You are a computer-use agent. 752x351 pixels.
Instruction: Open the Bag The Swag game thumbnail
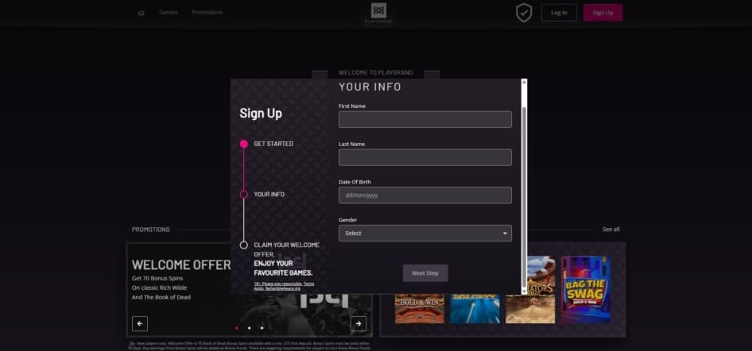coord(586,289)
